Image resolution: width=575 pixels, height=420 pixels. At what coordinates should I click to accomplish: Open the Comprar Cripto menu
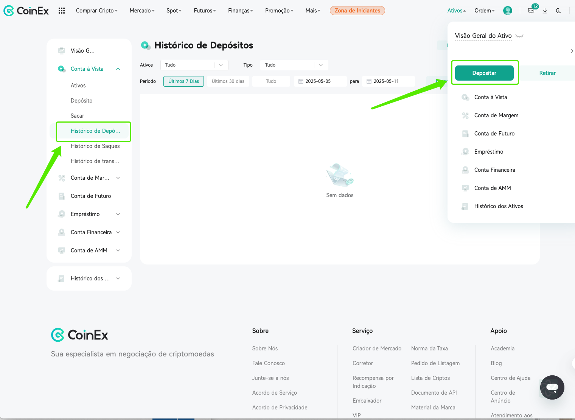(97, 11)
